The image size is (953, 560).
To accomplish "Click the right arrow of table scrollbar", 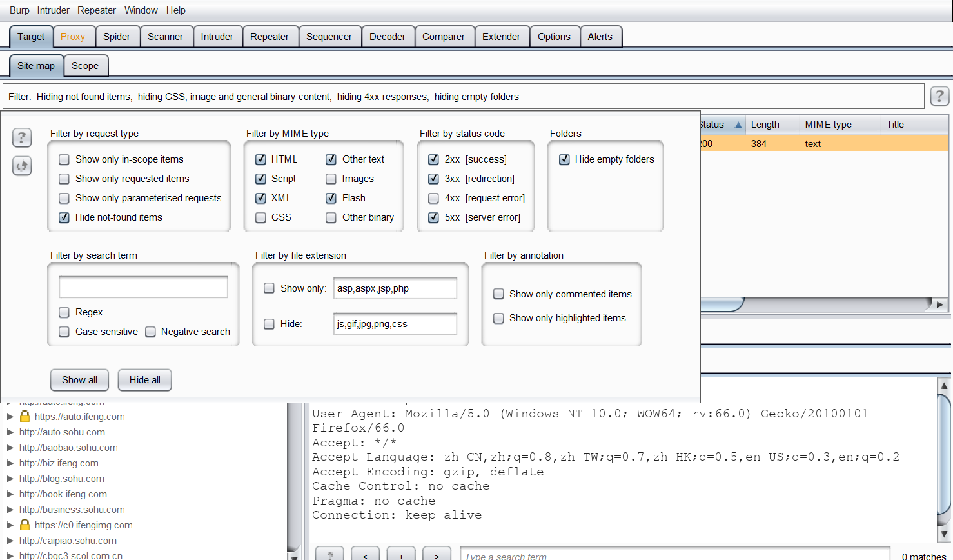I will click(940, 305).
